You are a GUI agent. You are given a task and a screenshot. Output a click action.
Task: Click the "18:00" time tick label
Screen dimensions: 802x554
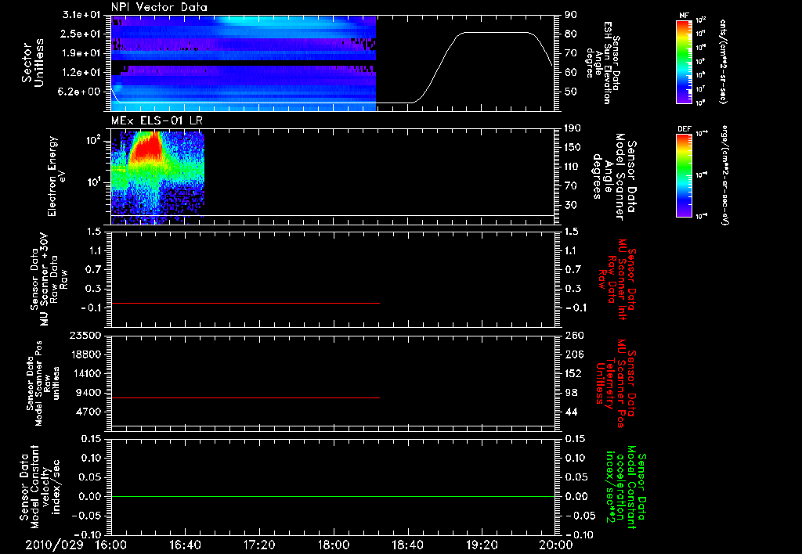(x=334, y=545)
